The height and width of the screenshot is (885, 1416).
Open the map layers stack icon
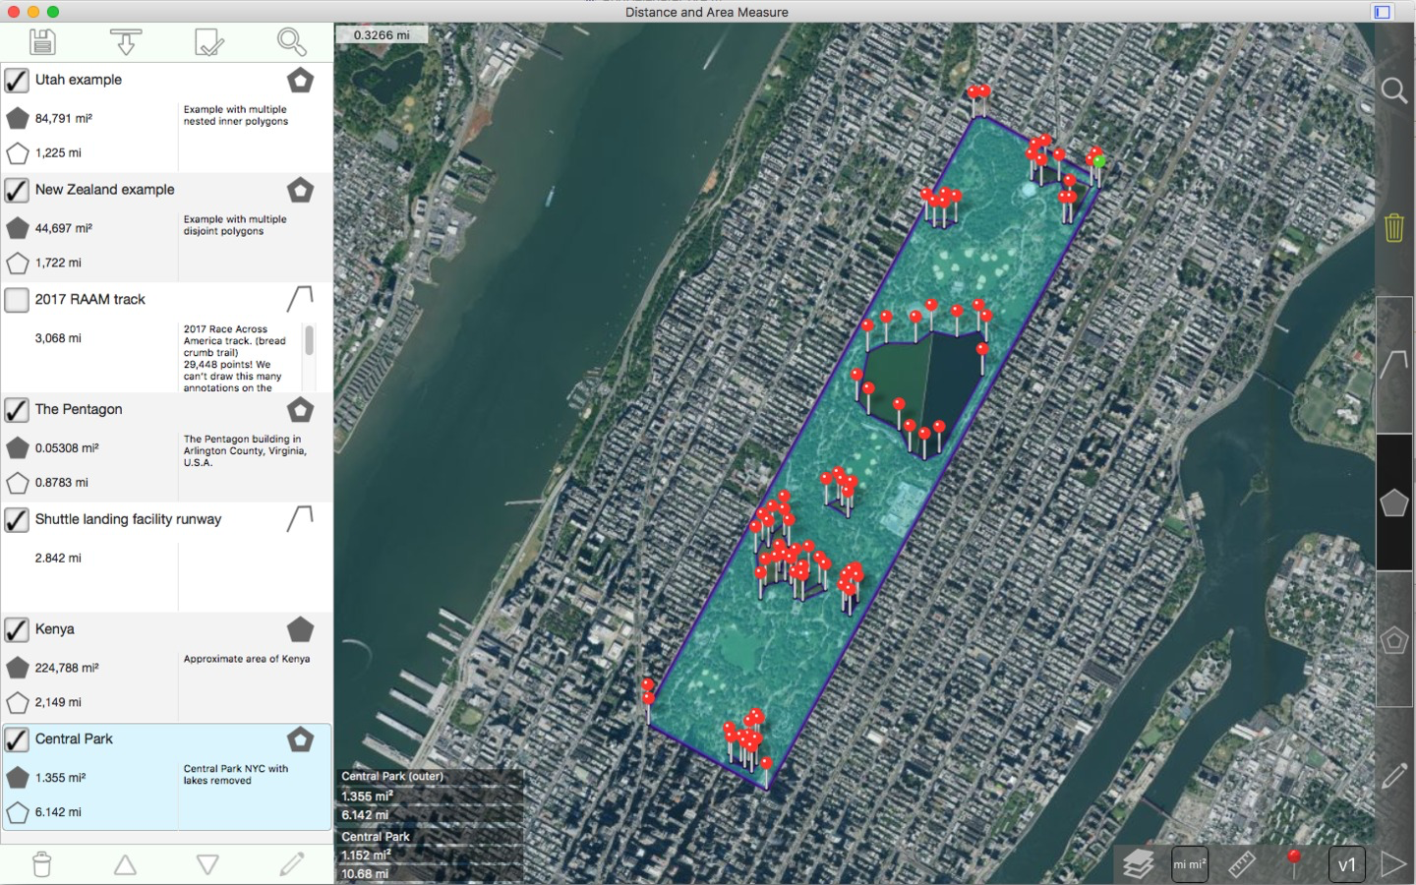(x=1139, y=864)
